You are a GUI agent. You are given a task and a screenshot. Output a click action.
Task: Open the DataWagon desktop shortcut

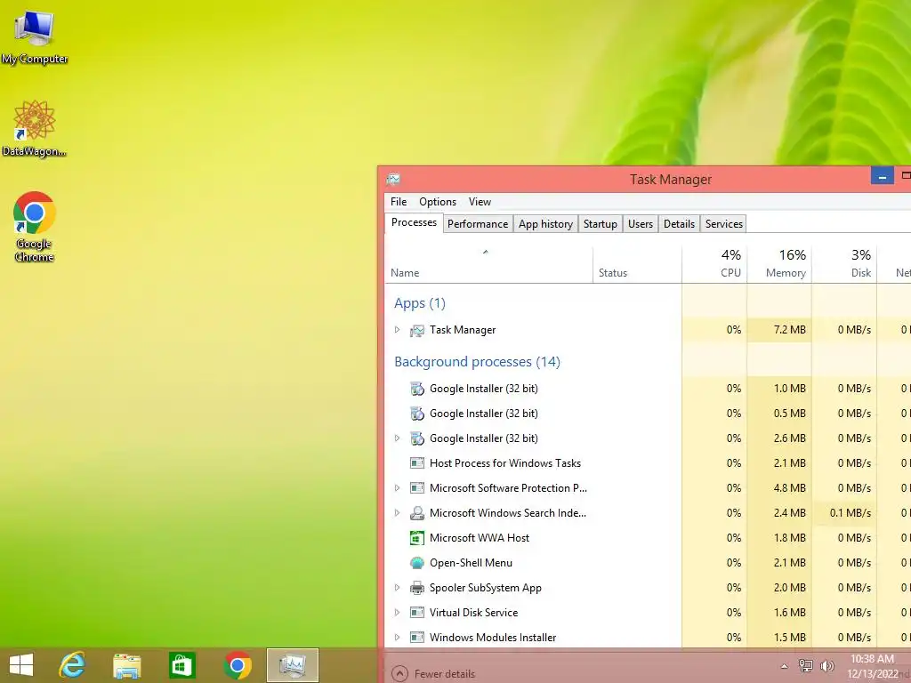pyautogui.click(x=35, y=128)
